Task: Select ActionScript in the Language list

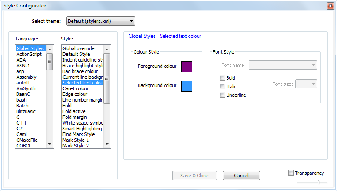Action: 29,54
